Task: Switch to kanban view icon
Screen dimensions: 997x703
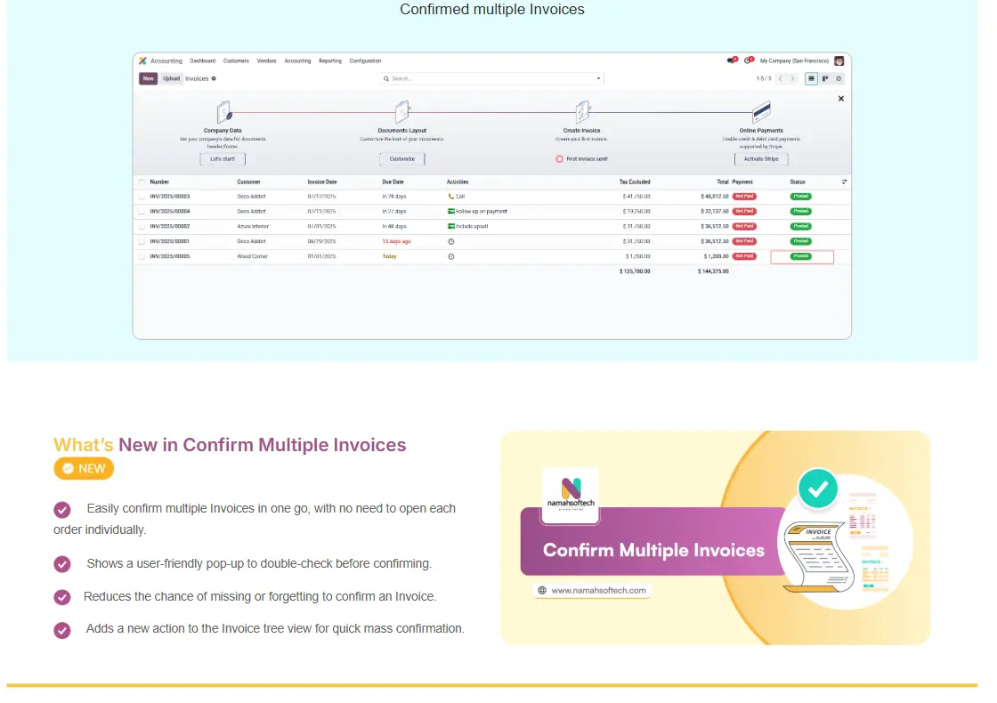Action: (825, 78)
